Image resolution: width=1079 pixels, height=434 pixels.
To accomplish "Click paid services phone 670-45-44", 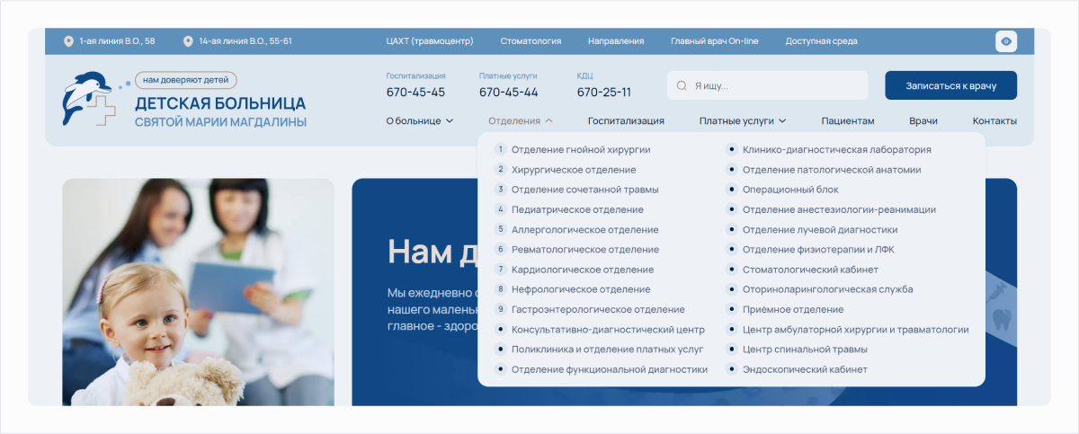I will 509,92.
